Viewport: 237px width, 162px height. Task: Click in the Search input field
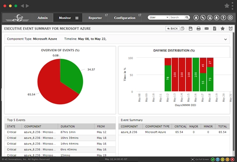pos(177,17)
